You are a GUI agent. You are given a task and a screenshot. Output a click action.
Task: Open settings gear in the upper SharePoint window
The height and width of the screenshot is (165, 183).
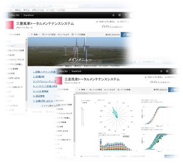[x=120, y=15]
